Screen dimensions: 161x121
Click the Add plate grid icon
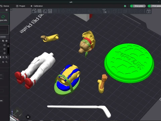pos(40,11)
